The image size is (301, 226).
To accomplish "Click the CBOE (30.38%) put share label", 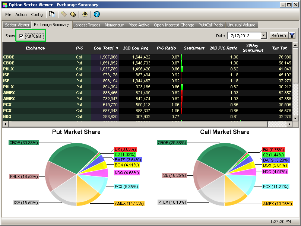I will tap(23, 143).
